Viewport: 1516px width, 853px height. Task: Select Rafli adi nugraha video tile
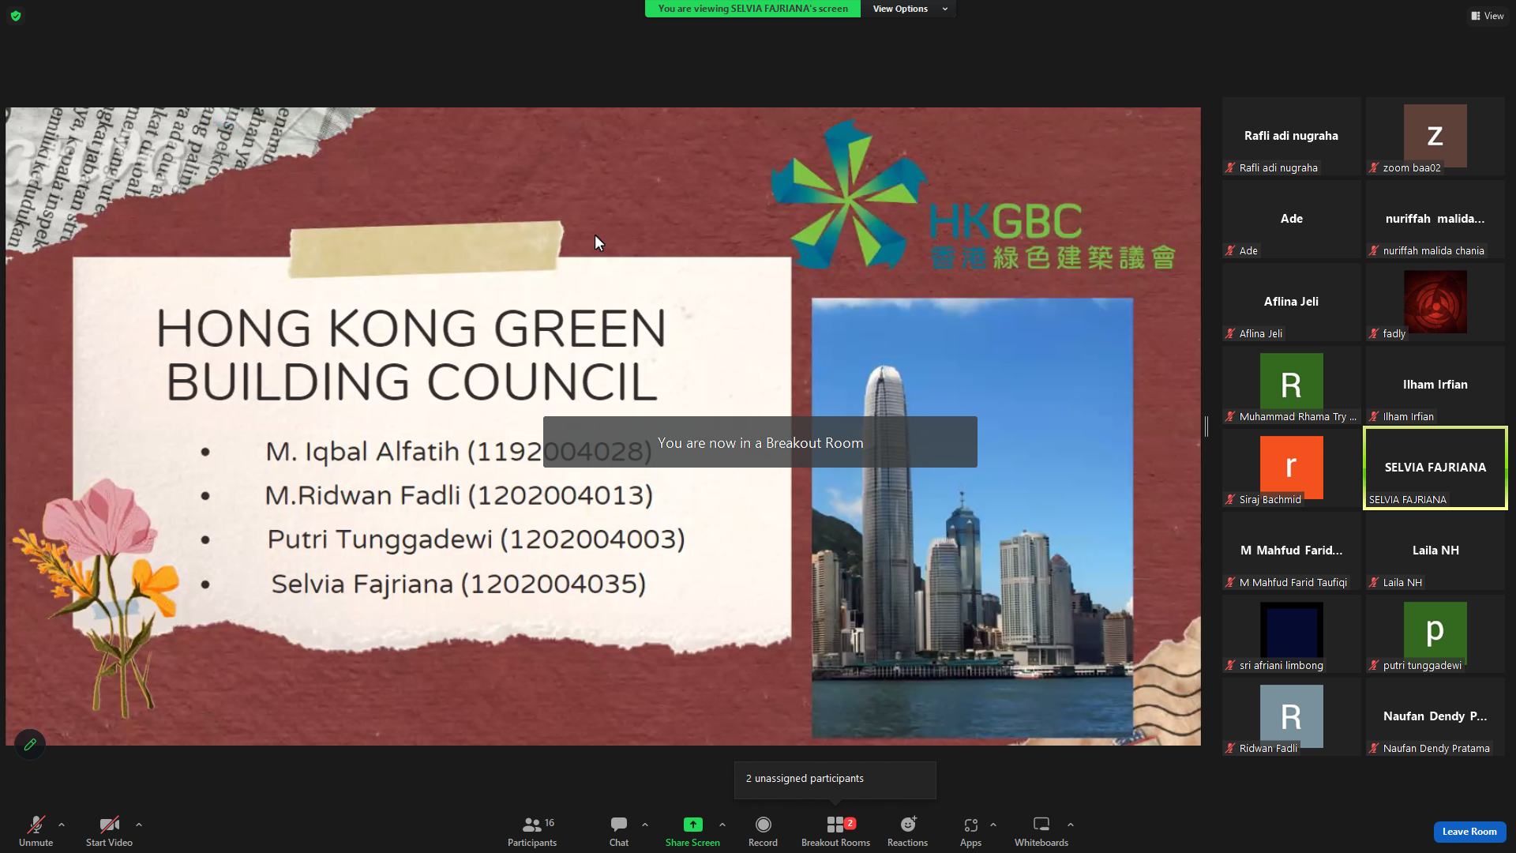(1291, 136)
